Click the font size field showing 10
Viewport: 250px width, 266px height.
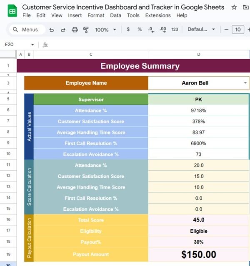pos(238,30)
